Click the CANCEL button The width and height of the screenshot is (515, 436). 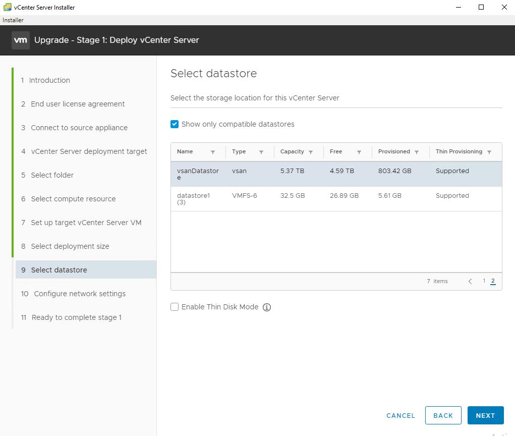click(400, 416)
